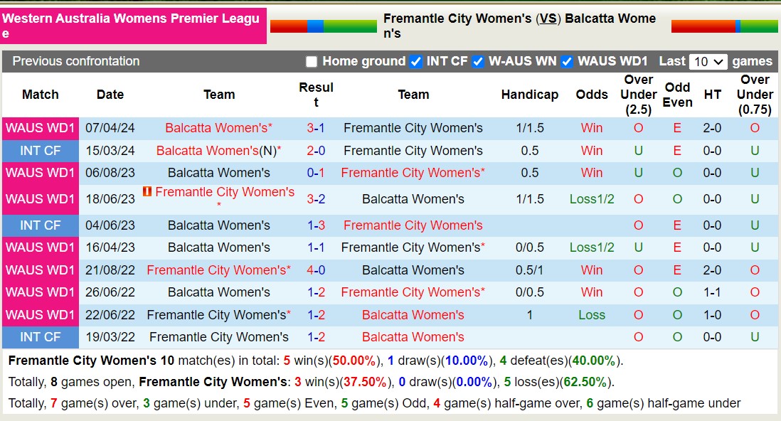
Task: Select the Over Under (2.5) column header
Action: 638,94
